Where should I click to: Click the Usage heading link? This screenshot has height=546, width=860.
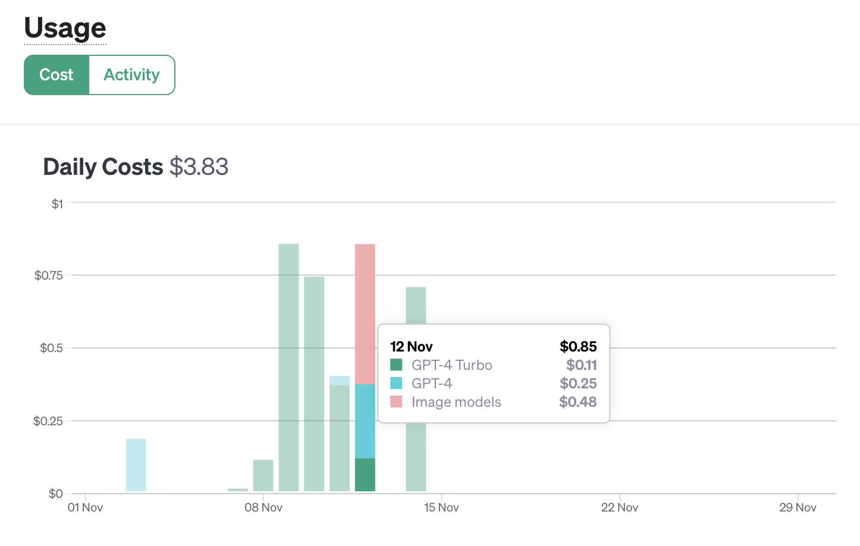[x=65, y=28]
